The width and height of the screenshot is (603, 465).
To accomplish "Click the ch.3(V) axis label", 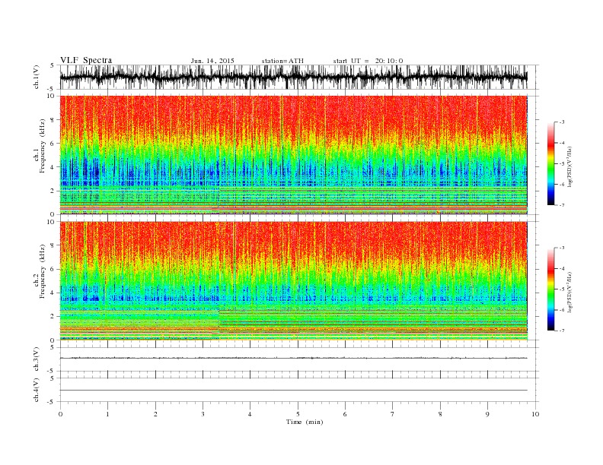I will click(37, 359).
